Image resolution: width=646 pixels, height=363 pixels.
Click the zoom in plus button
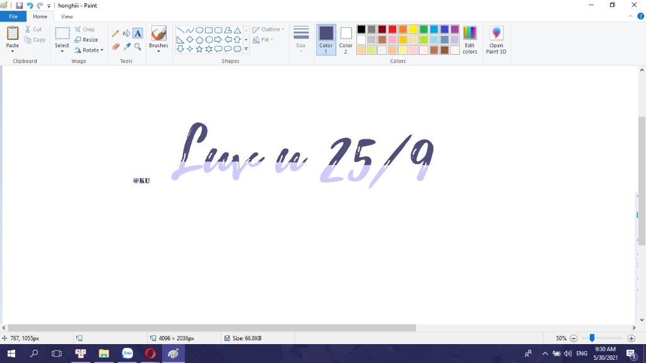coord(631,338)
